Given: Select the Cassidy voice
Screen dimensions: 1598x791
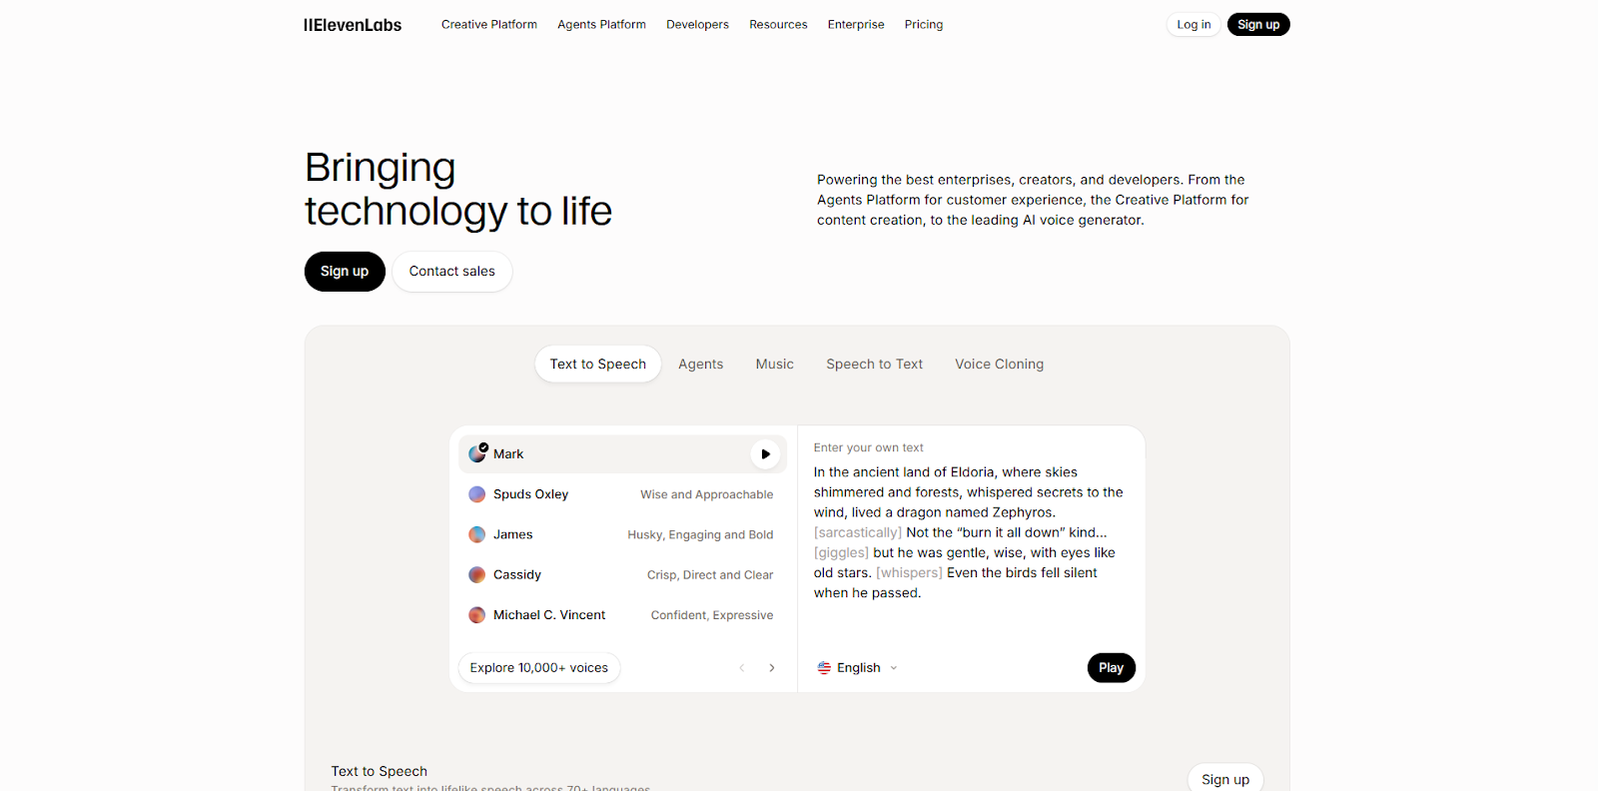Looking at the screenshot, I should pyautogui.click(x=623, y=575).
